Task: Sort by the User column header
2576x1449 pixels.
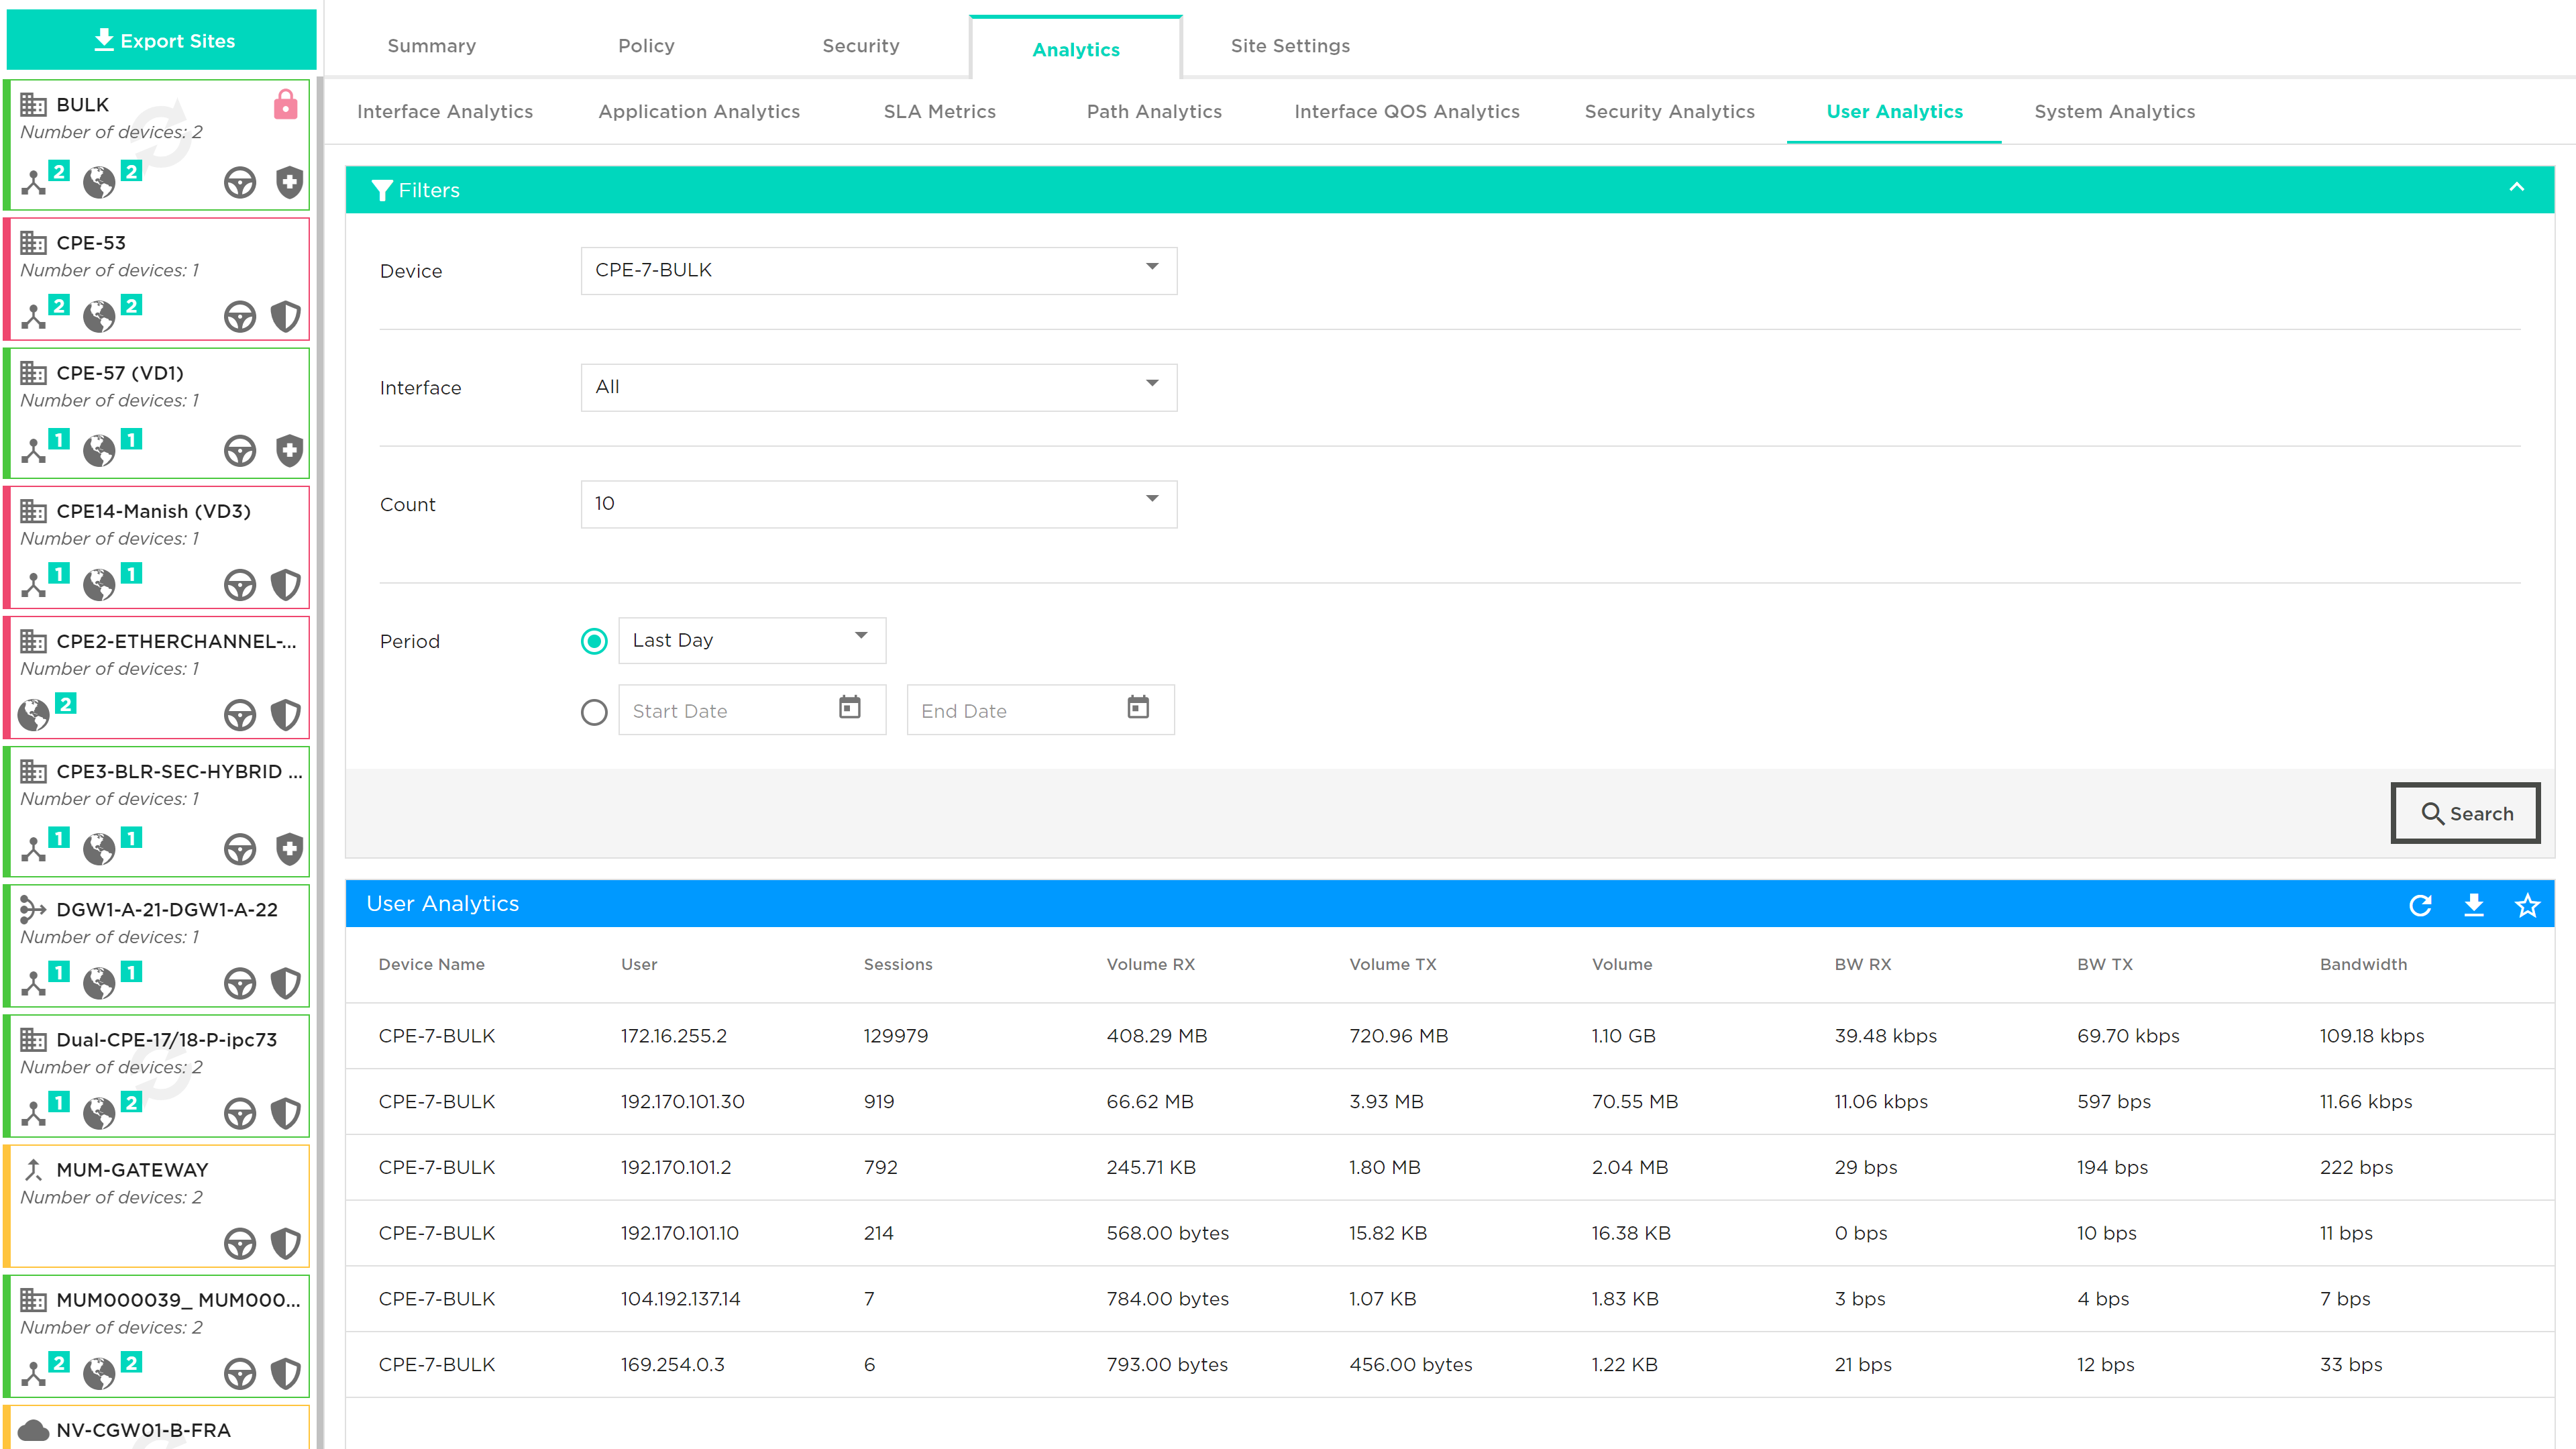Action: [x=638, y=964]
